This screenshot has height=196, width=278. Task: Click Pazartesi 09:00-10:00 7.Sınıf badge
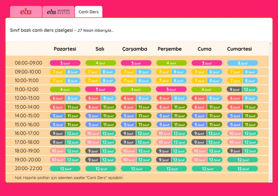click(58, 72)
